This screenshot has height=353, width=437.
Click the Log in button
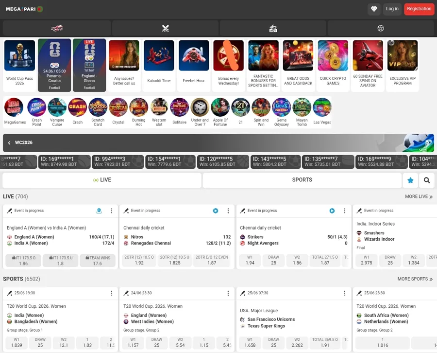[x=392, y=9]
